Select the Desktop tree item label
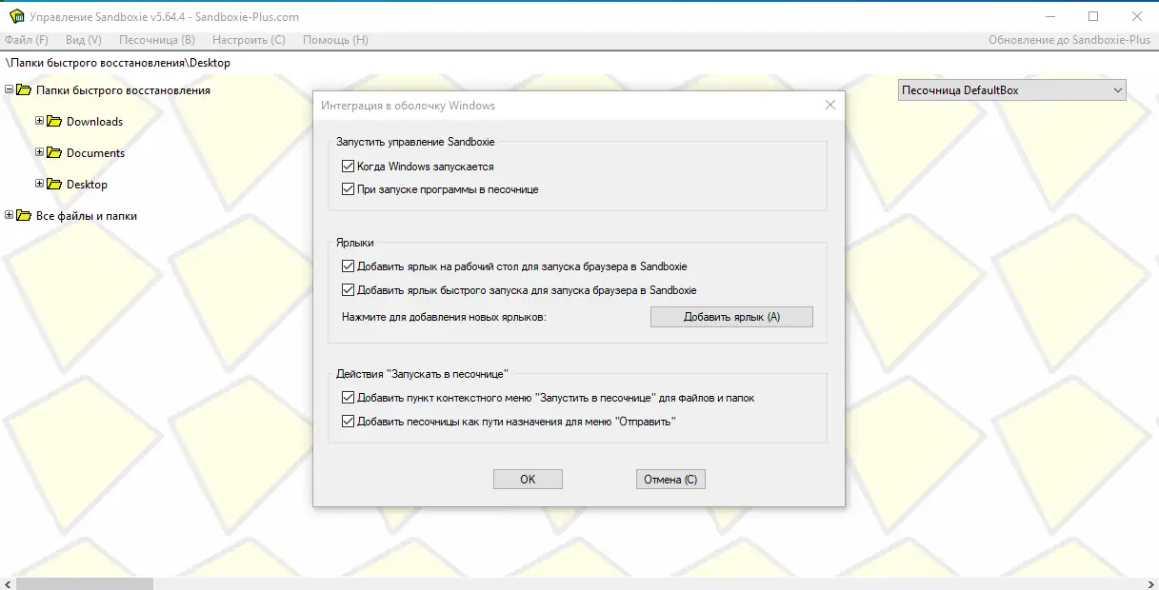This screenshot has height=590, width=1159. pyautogui.click(x=87, y=185)
